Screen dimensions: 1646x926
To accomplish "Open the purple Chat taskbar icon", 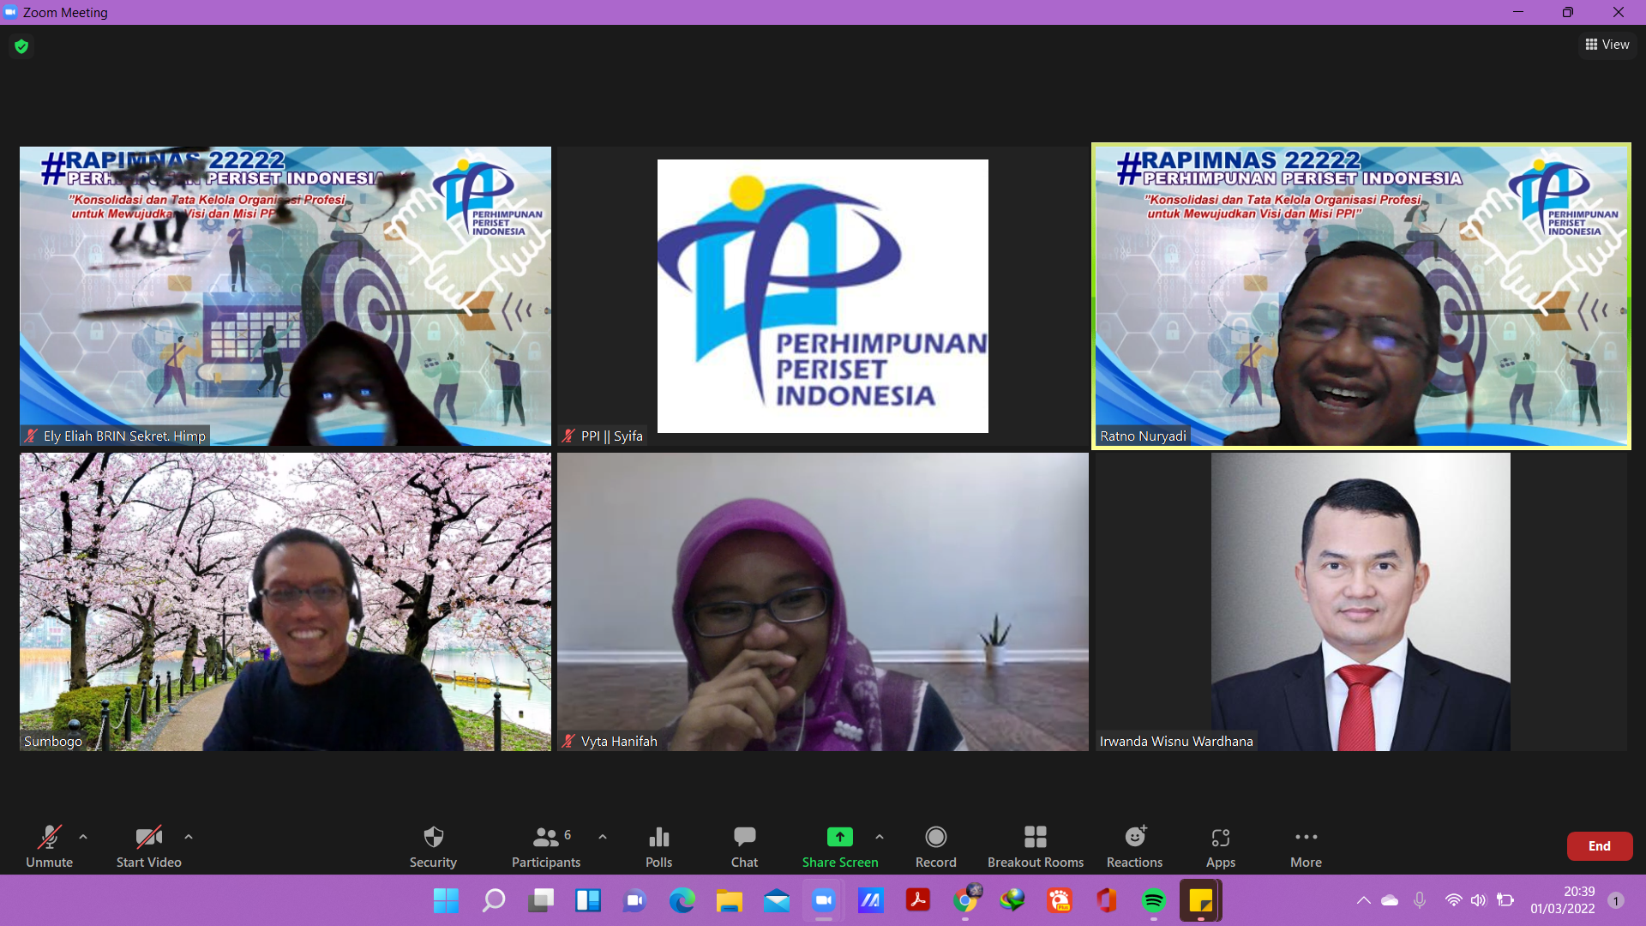I will pos(635,900).
